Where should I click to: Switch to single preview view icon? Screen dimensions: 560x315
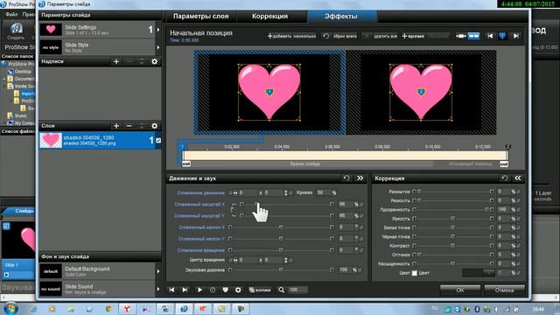pos(461,36)
